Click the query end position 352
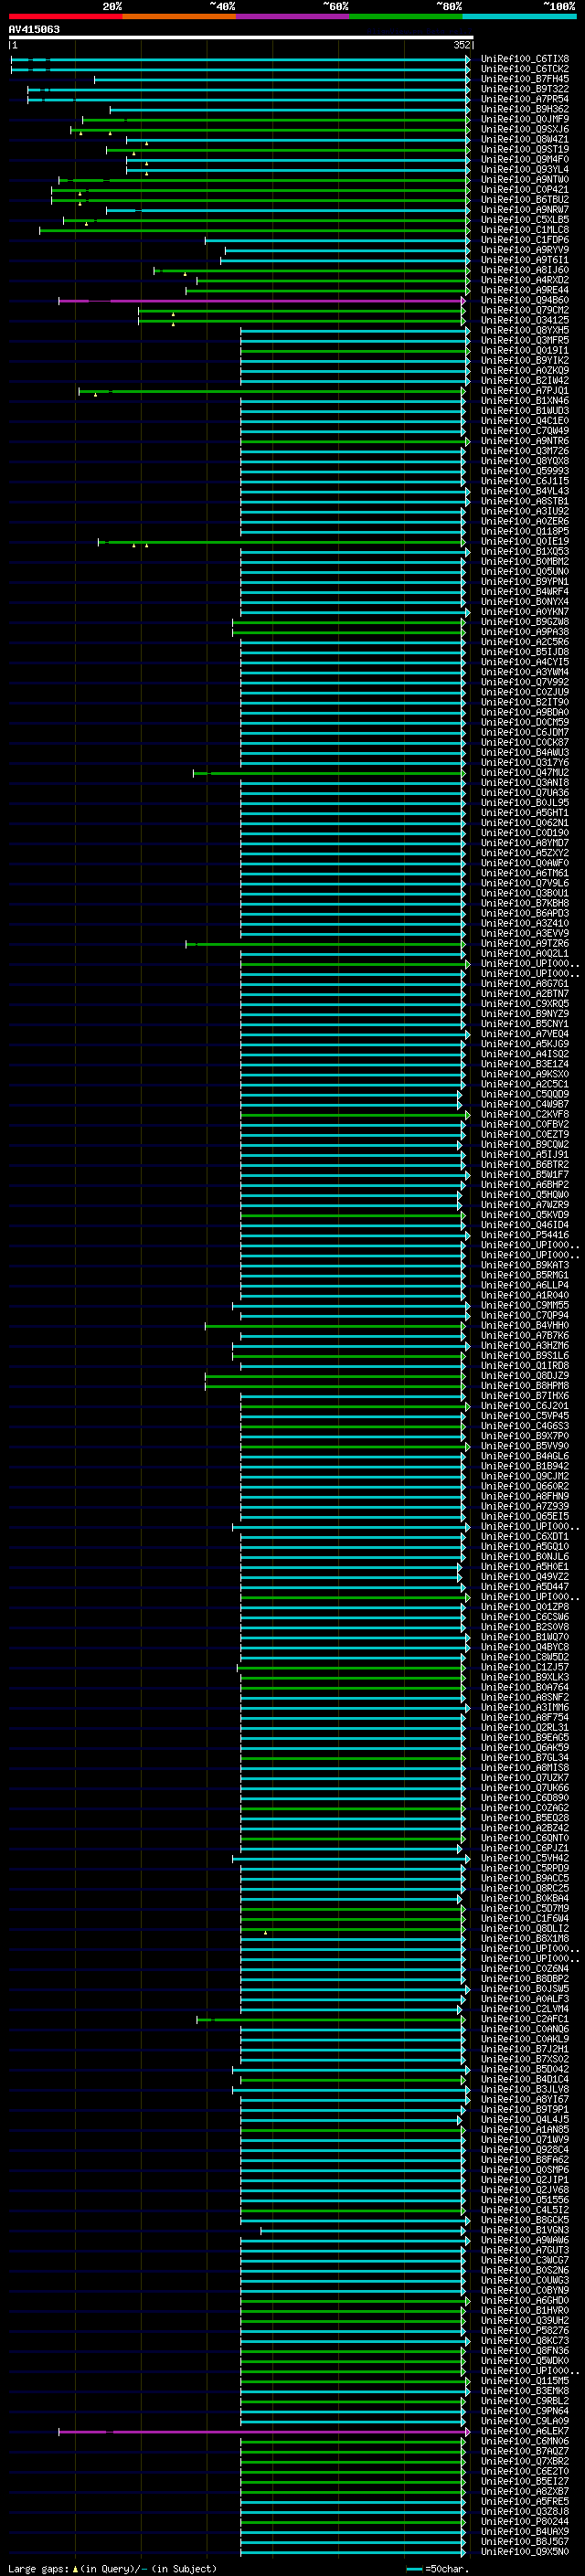This screenshot has width=585, height=2576. click(461, 45)
